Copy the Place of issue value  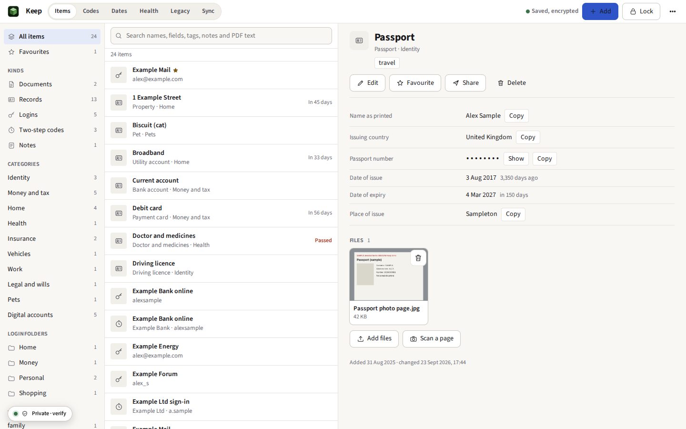tap(513, 214)
